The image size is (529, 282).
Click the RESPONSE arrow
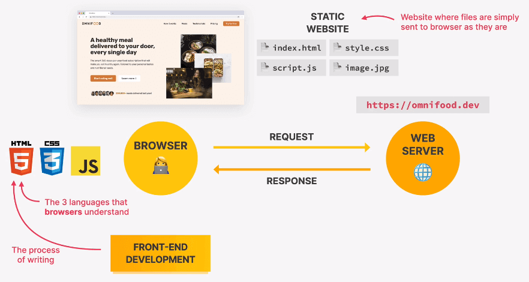click(291, 170)
